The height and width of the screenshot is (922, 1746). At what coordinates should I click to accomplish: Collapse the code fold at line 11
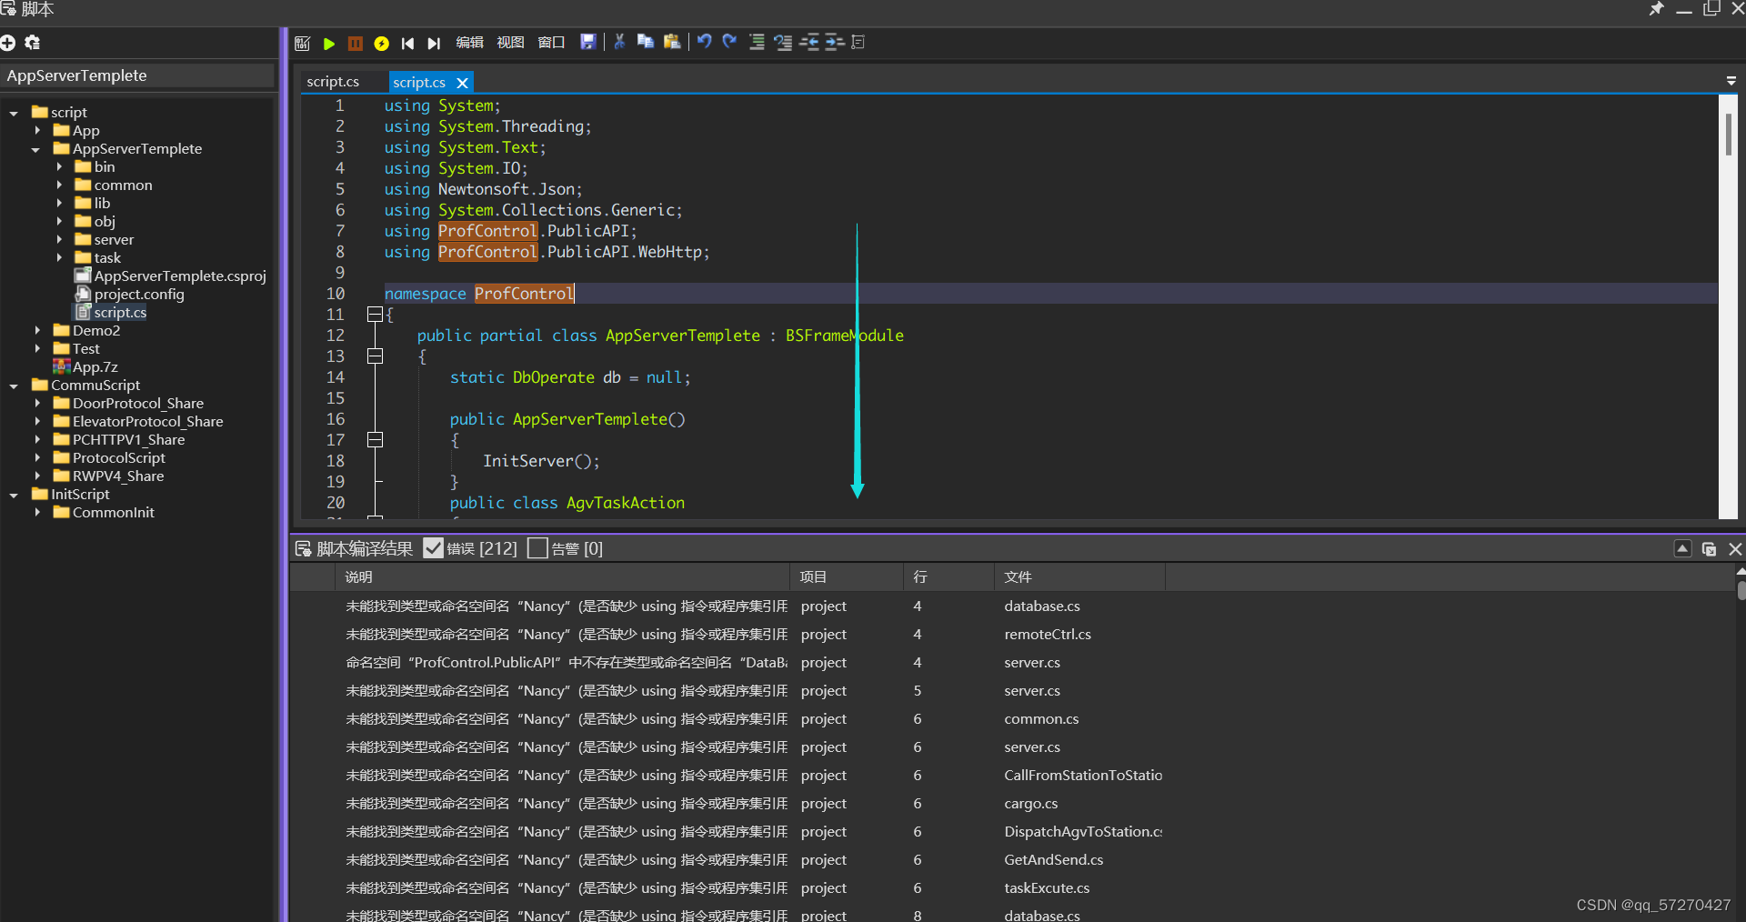click(375, 315)
